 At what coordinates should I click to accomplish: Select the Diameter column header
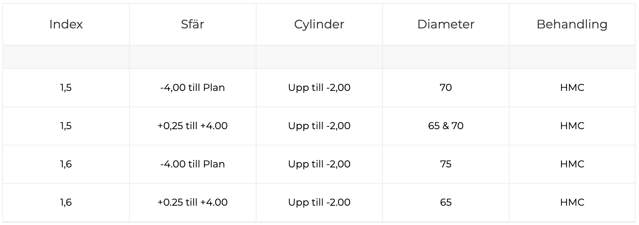point(445,24)
